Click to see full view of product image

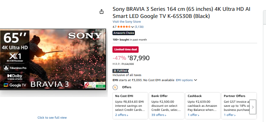coord(52,118)
